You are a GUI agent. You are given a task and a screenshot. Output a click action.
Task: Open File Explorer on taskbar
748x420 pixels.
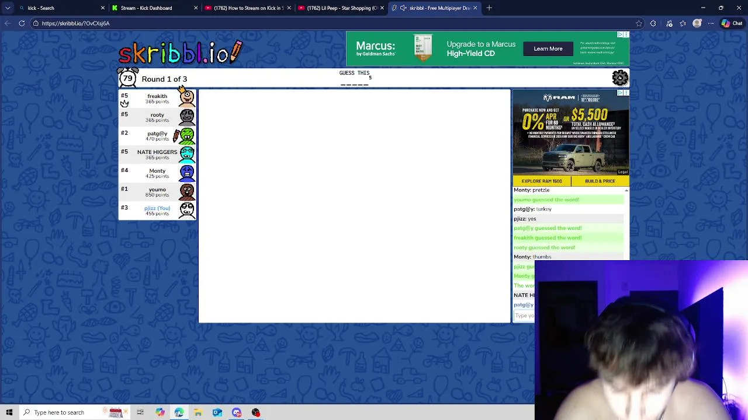pyautogui.click(x=198, y=412)
